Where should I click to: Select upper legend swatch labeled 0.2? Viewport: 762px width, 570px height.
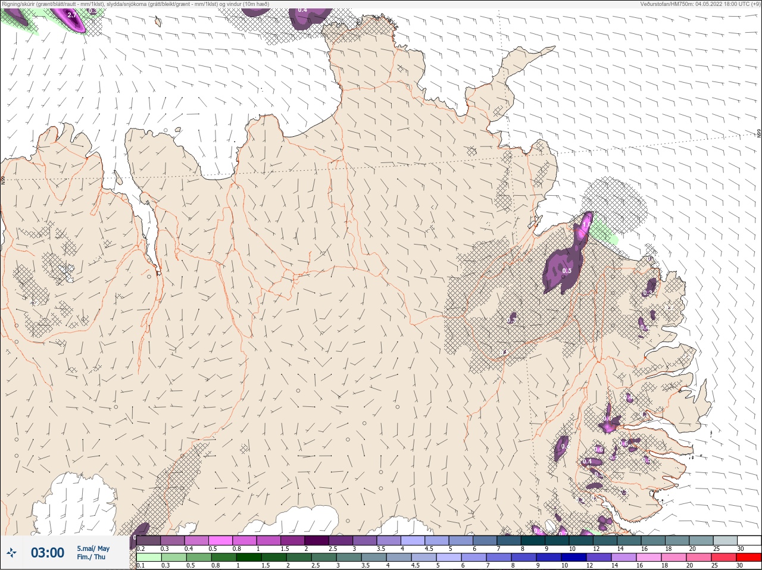[148, 540]
